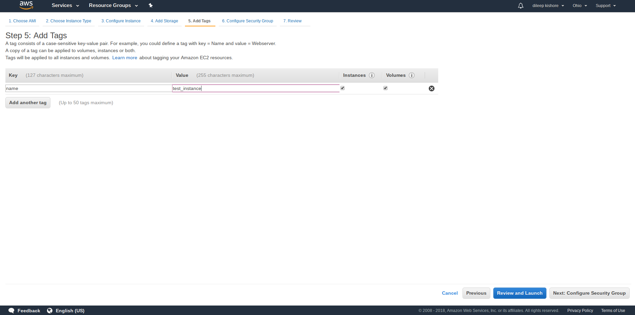Go to step 6 Configure Security Group
Viewport: 635px width, 315px height.
[248, 21]
